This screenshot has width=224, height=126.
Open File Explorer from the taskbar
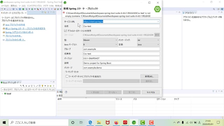(99, 122)
